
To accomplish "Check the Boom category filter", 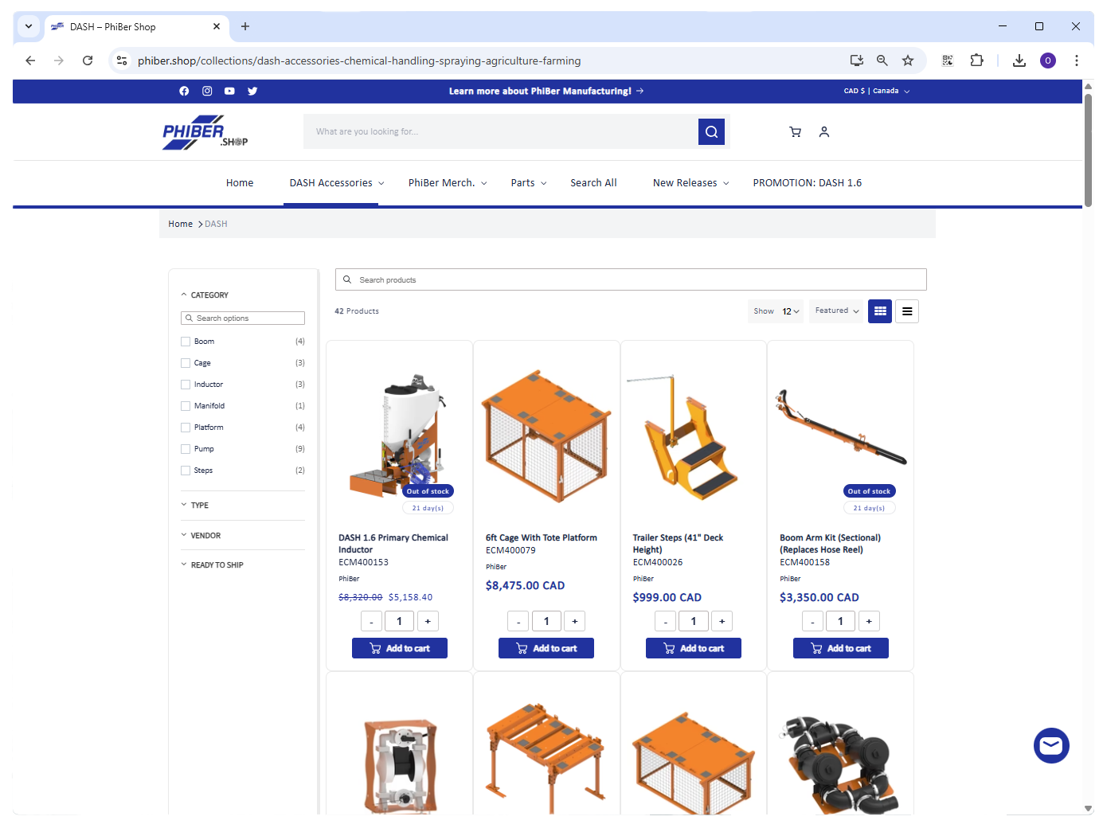I will (x=186, y=342).
